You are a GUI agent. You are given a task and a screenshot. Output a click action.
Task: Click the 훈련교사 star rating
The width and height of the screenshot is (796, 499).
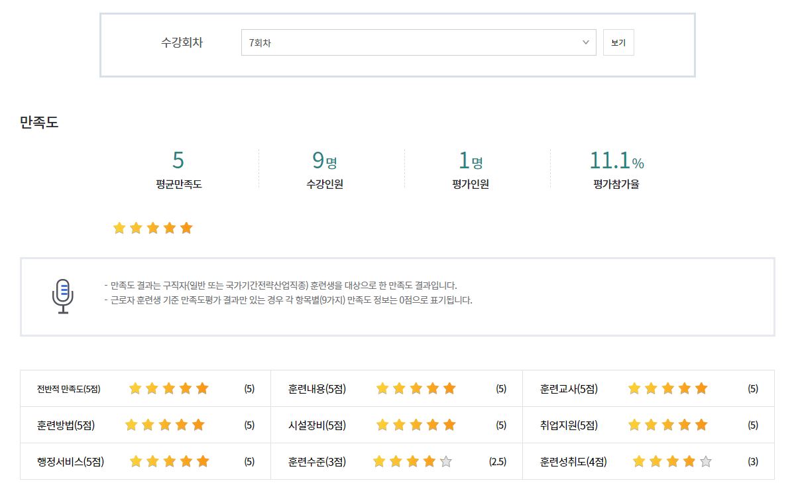pyautogui.click(x=667, y=388)
